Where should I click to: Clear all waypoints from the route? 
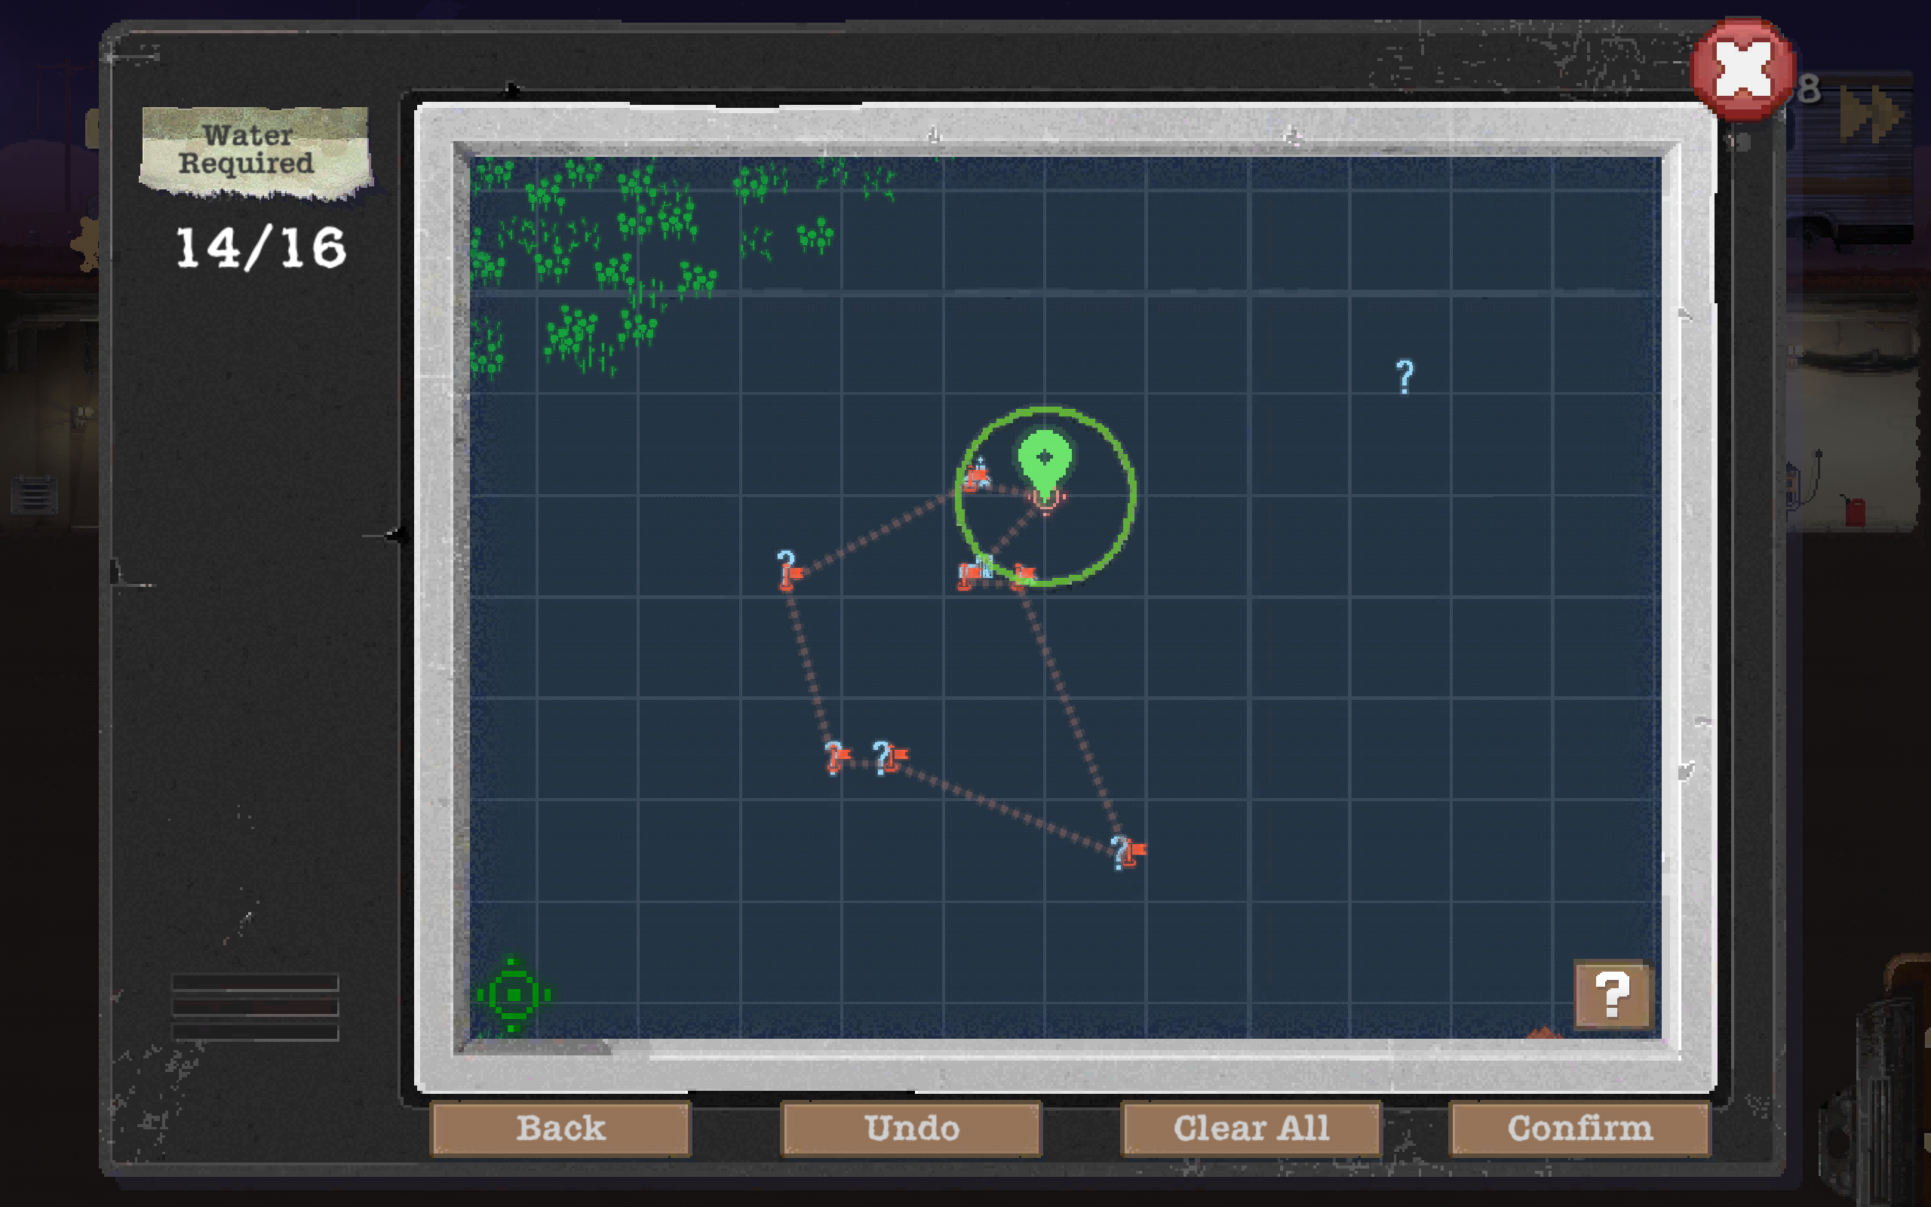pos(1251,1128)
